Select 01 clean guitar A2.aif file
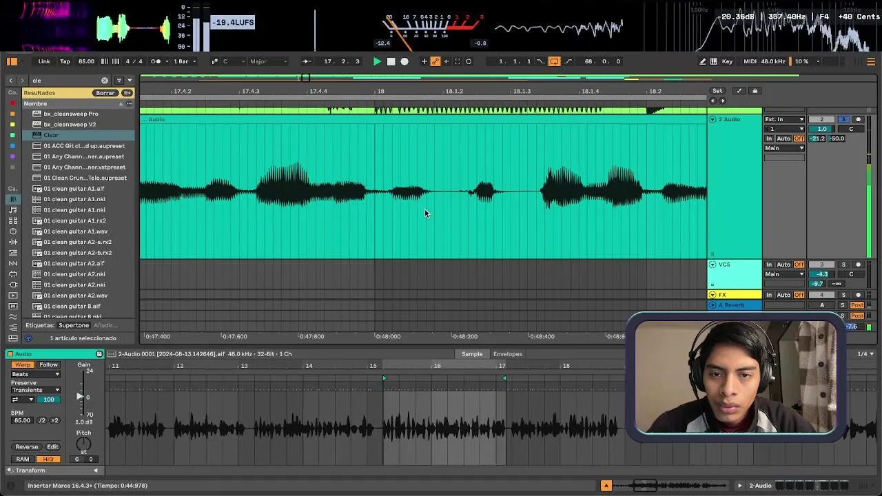This screenshot has width=882, height=496. click(x=74, y=263)
